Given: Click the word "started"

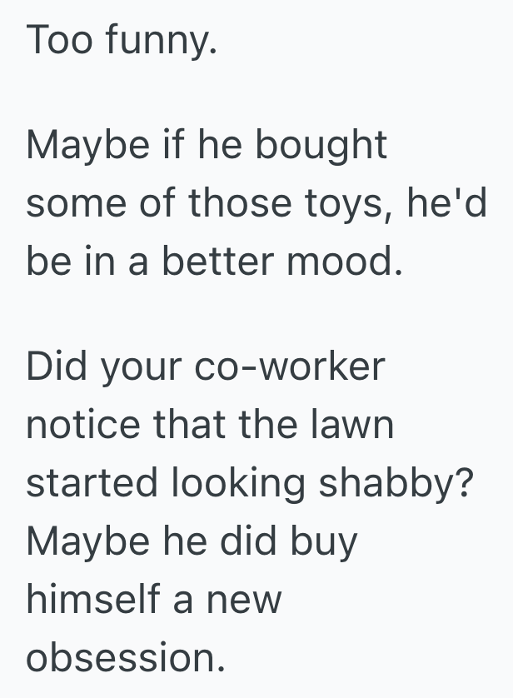Looking at the screenshot, I should point(93,483).
